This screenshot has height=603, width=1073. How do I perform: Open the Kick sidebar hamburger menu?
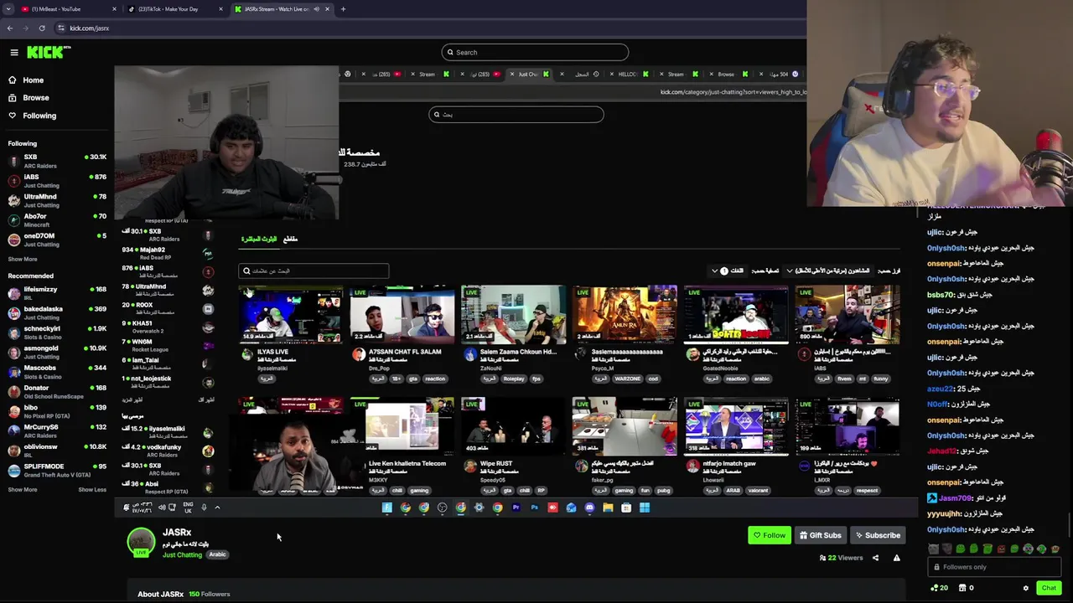click(14, 52)
